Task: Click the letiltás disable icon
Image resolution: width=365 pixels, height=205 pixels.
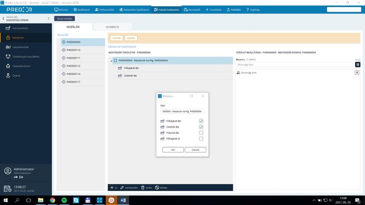Action: click(157, 188)
